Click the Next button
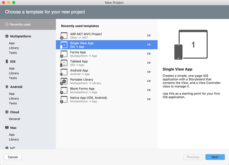 215,157
